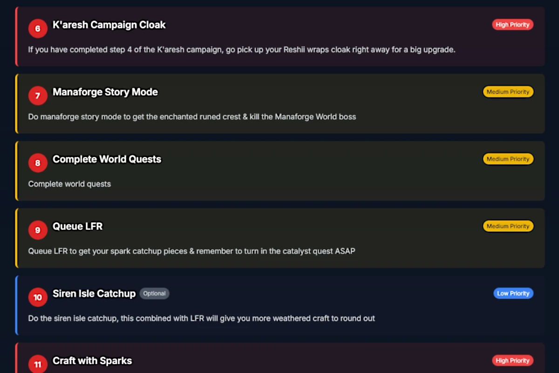The image size is (559, 373).
Task: Click the Queue LFR description text
Action: click(191, 251)
